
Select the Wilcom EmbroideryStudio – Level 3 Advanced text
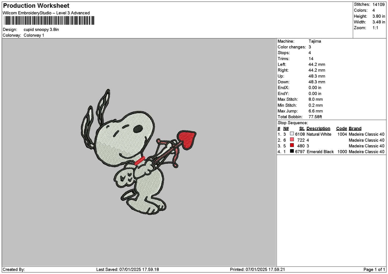coord(46,13)
